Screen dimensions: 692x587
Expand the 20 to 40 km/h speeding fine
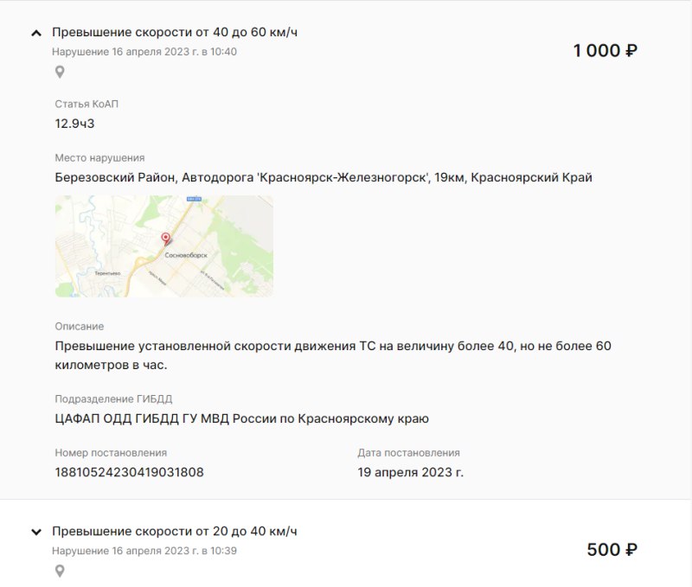(x=36, y=532)
